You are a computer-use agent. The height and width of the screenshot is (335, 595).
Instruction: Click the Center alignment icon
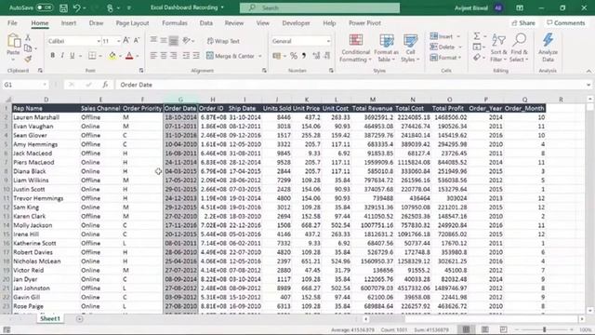pyautogui.click(x=164, y=56)
